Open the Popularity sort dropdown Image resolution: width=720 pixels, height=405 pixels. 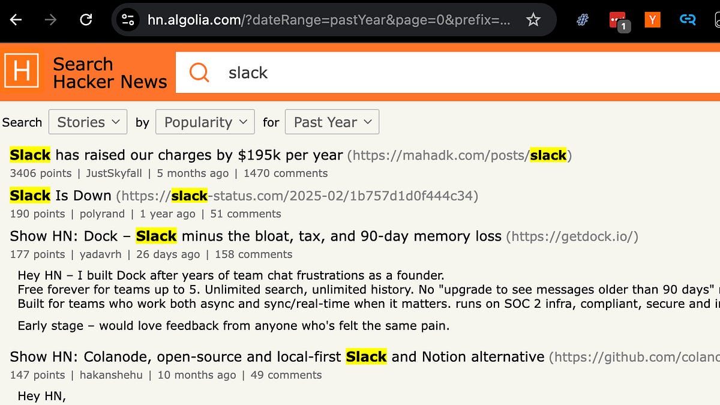(x=205, y=122)
